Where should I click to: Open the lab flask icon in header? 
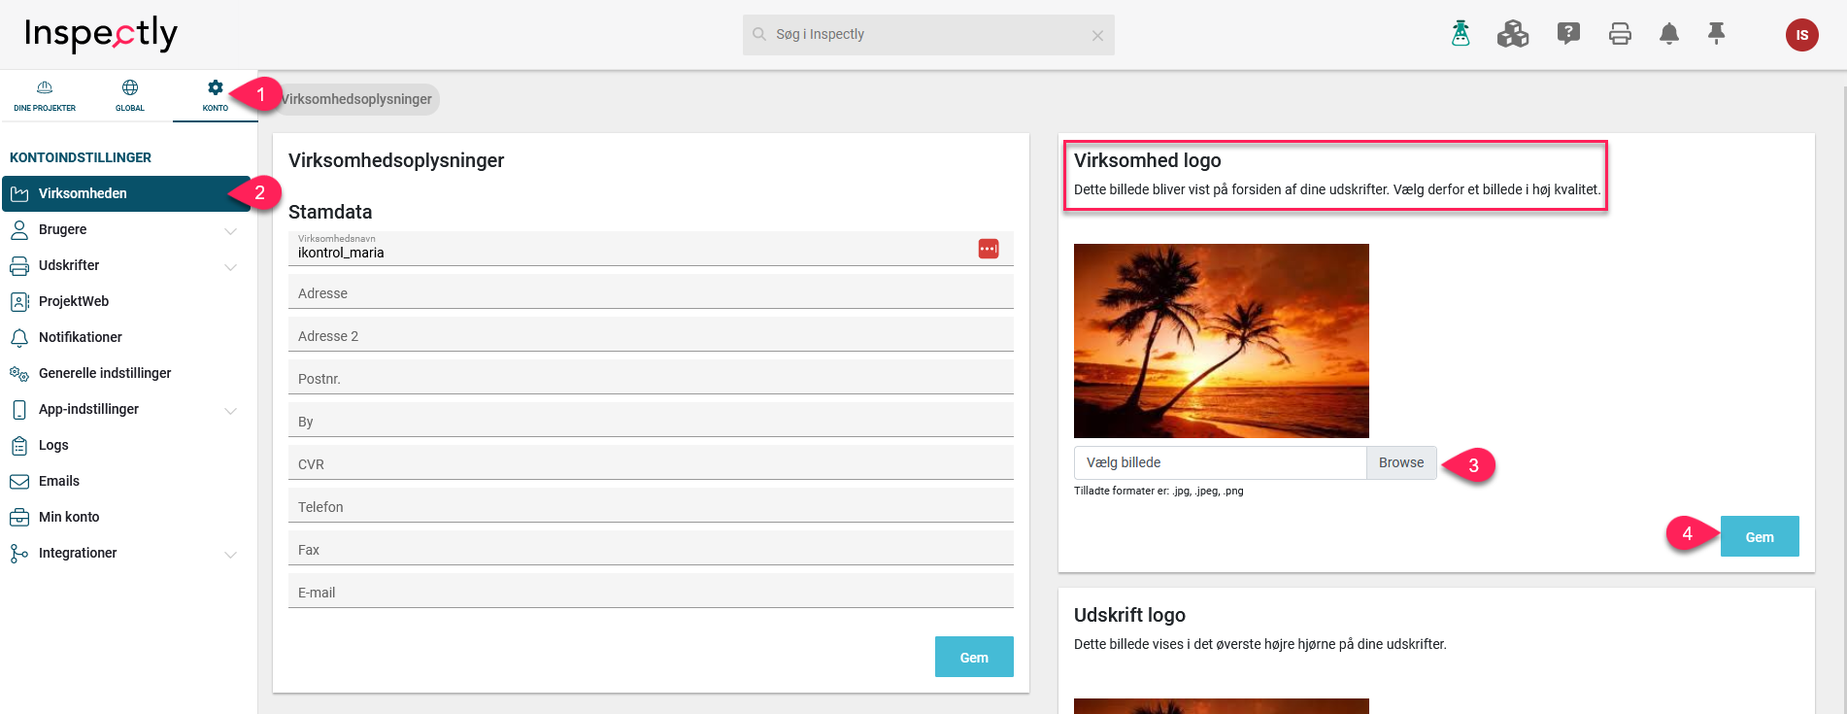(1461, 34)
